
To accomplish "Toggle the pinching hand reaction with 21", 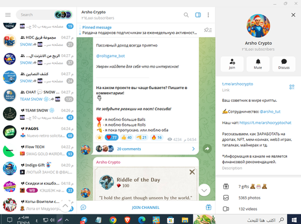I will click(141, 137).
